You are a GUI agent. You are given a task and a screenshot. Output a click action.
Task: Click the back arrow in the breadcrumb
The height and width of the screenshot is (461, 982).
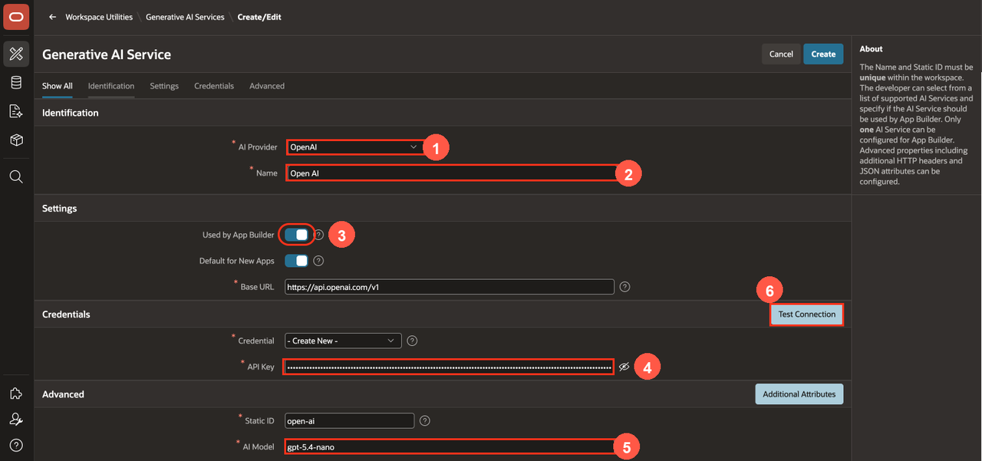pyautogui.click(x=52, y=17)
